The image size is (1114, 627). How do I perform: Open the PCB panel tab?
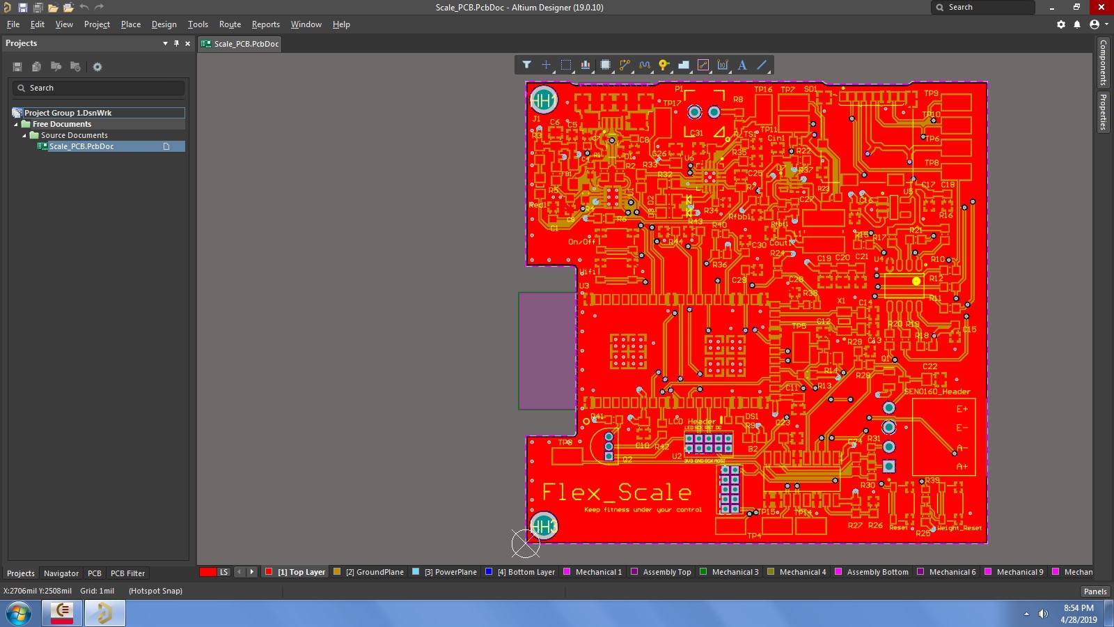coord(95,573)
